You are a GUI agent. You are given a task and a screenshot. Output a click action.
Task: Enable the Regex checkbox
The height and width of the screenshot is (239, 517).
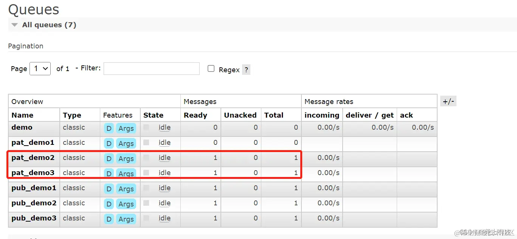coord(211,69)
